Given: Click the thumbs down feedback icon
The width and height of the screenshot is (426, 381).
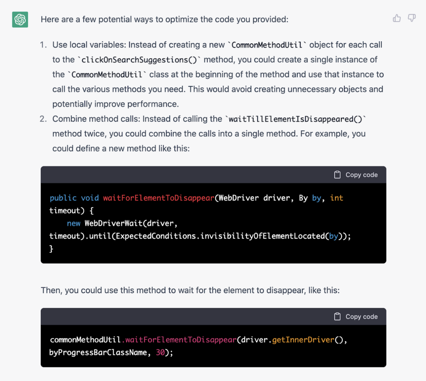Looking at the screenshot, I should pyautogui.click(x=412, y=18).
